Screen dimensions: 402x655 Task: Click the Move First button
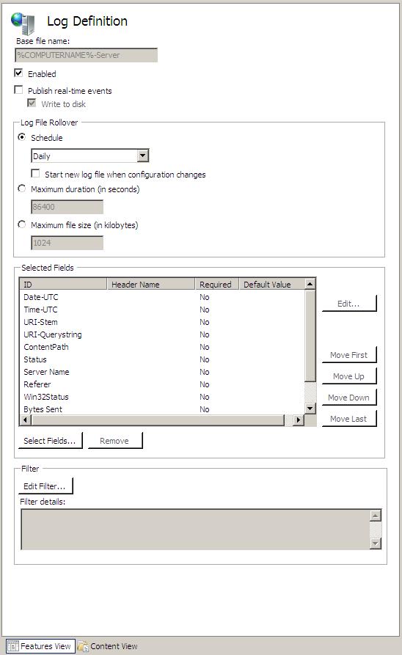[x=349, y=355]
